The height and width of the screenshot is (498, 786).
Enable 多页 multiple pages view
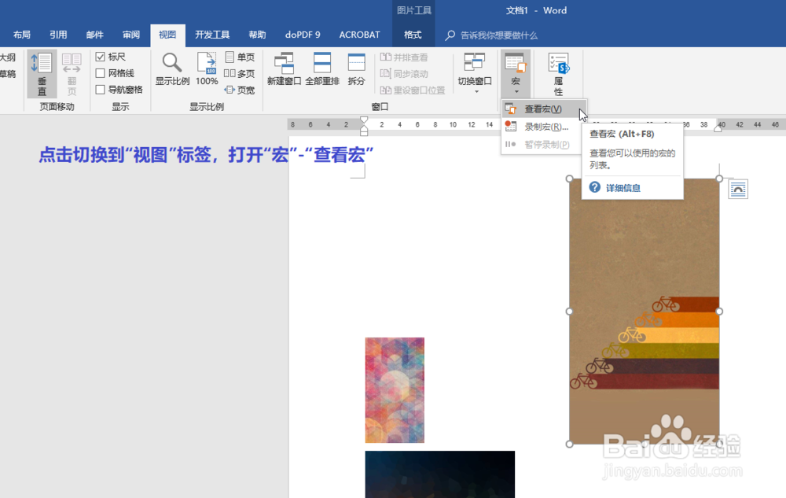coord(240,72)
